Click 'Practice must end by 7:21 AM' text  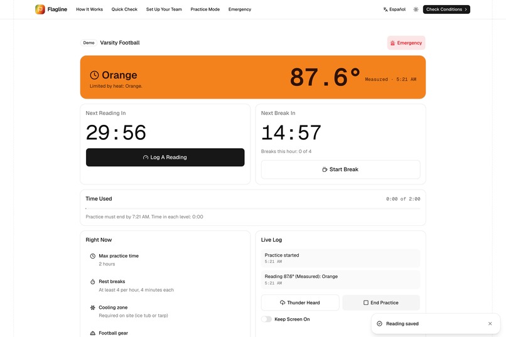pyautogui.click(x=117, y=217)
